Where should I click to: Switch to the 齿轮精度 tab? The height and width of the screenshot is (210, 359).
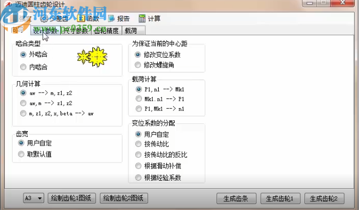(106, 30)
